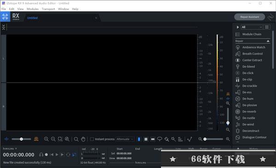
Task: Select the Time selection tool
Action: pos(139,139)
